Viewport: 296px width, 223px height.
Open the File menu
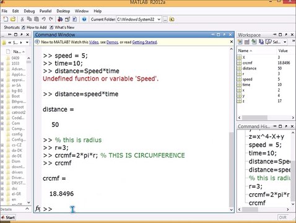point(4,11)
